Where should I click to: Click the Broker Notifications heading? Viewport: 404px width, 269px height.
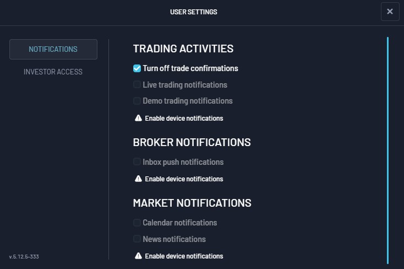pyautogui.click(x=192, y=142)
